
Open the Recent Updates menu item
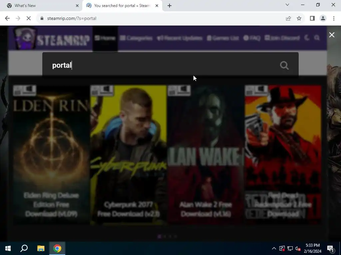(179, 38)
